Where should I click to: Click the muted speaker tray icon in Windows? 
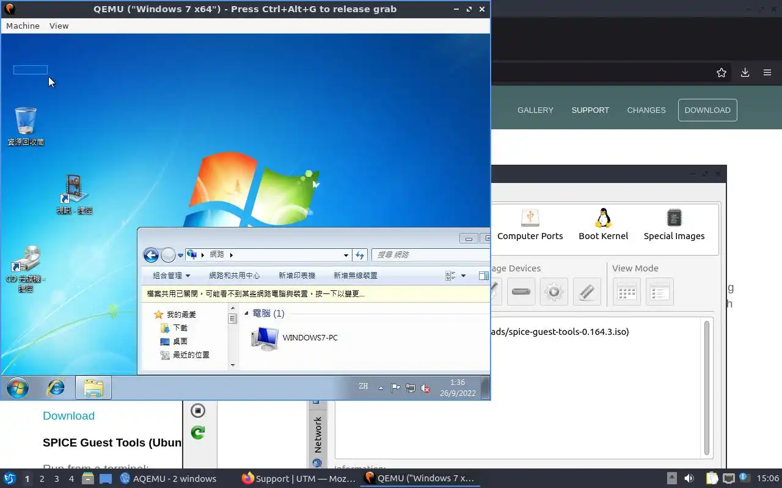(426, 388)
